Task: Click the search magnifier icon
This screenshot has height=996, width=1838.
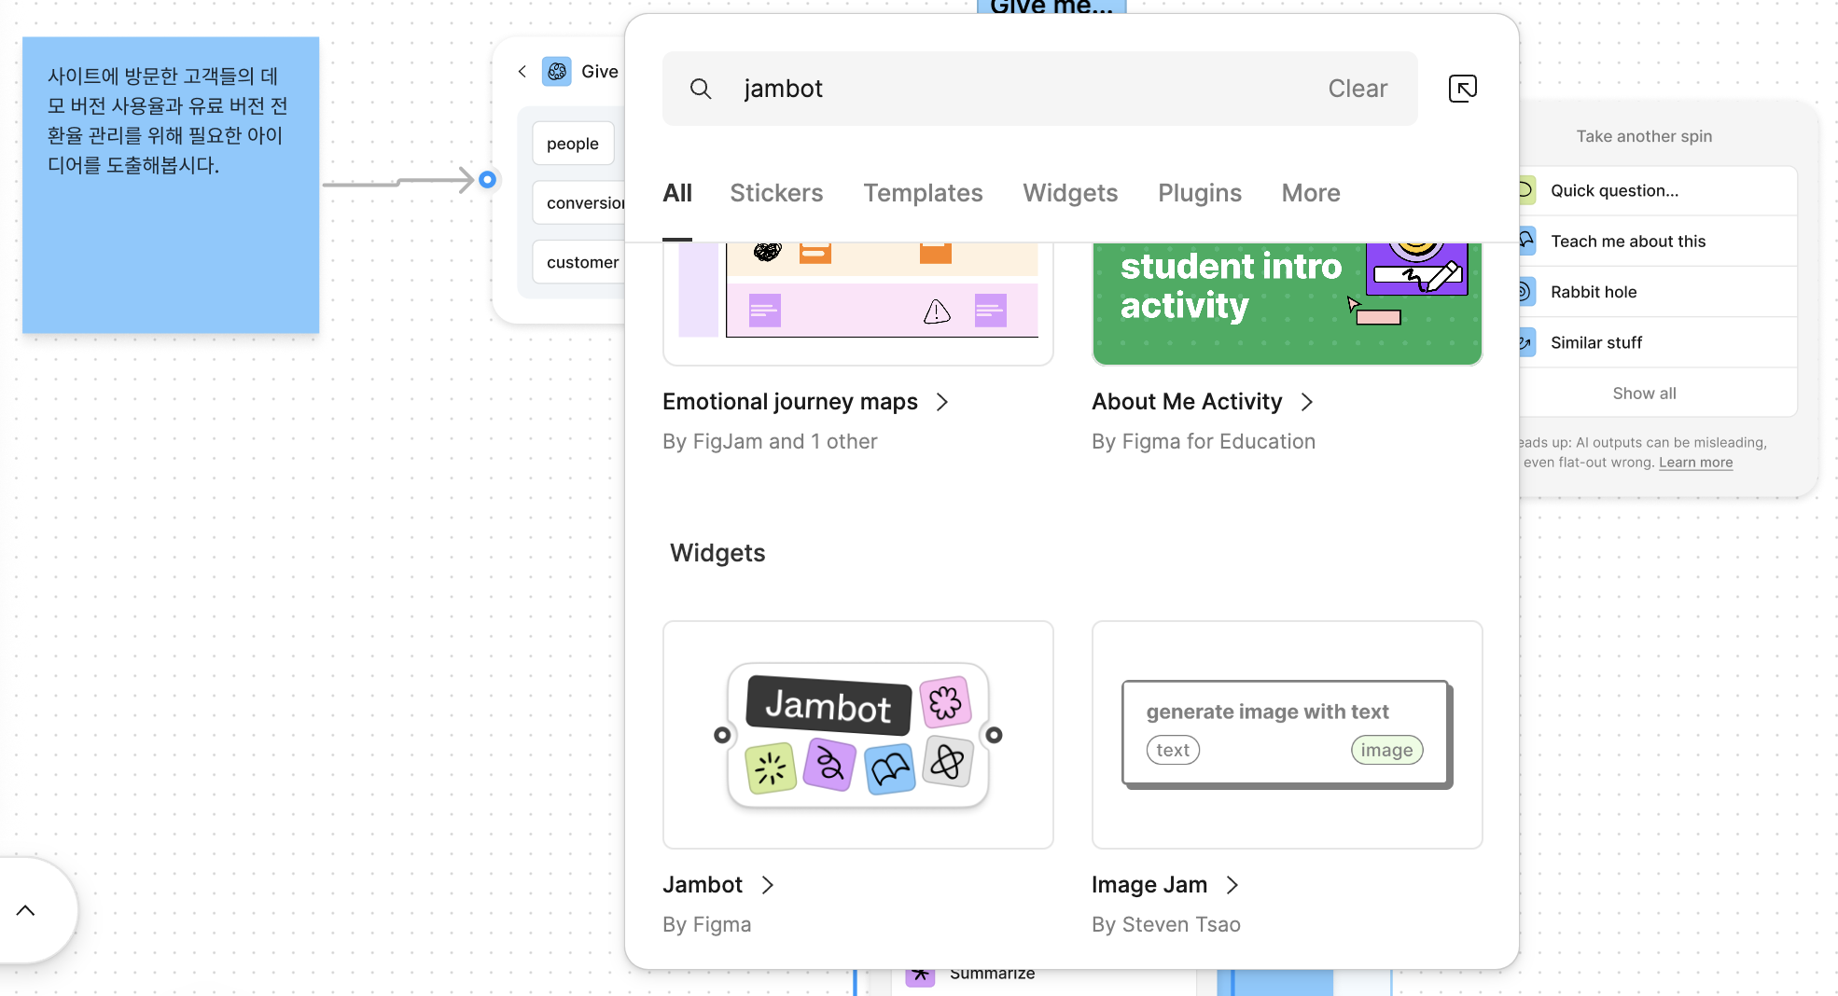Action: 701,89
